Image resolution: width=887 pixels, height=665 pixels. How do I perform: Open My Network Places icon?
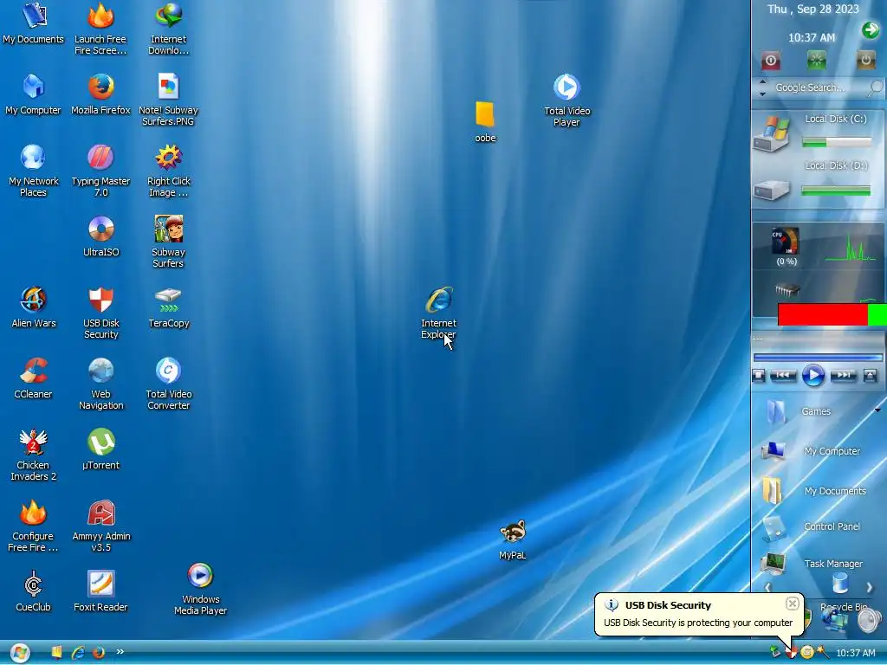click(34, 171)
